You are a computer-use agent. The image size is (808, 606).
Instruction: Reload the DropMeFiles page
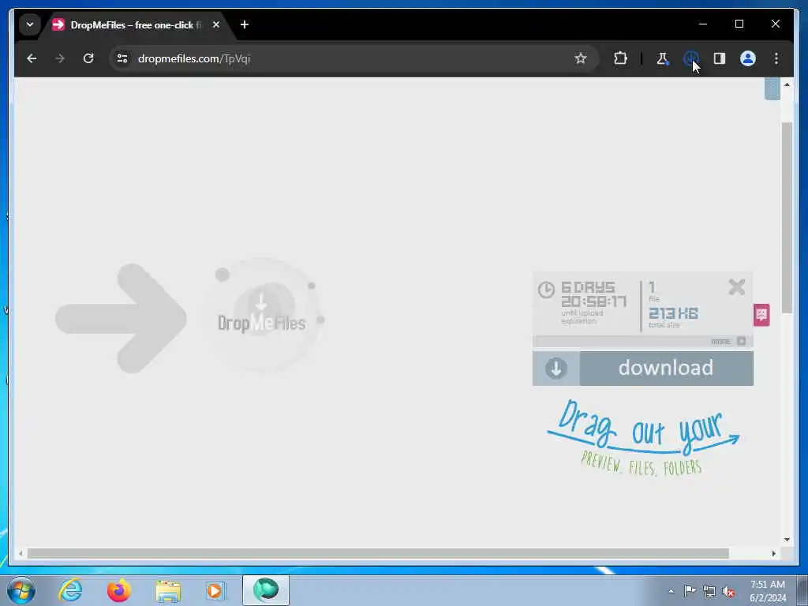click(88, 58)
